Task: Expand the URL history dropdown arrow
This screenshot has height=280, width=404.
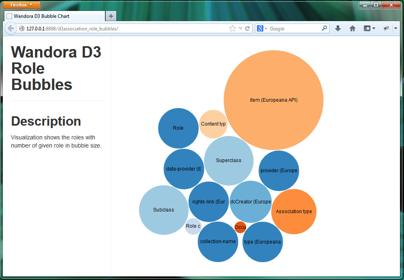Action: [240, 29]
